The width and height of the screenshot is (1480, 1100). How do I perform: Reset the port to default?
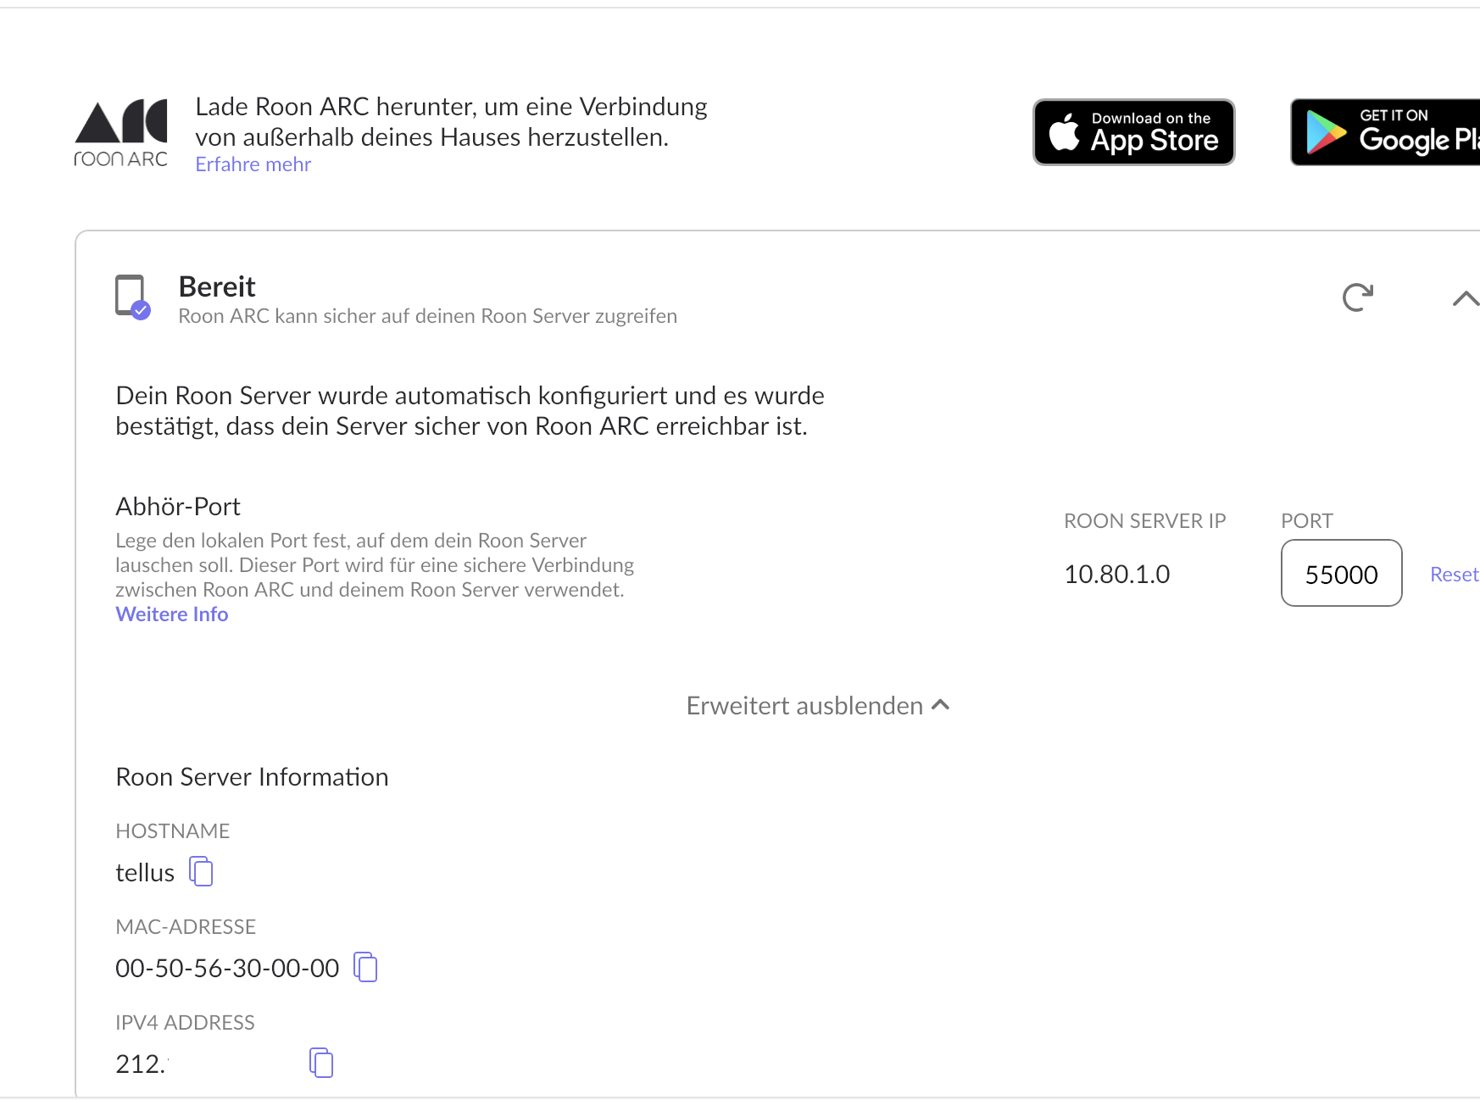[x=1454, y=575]
